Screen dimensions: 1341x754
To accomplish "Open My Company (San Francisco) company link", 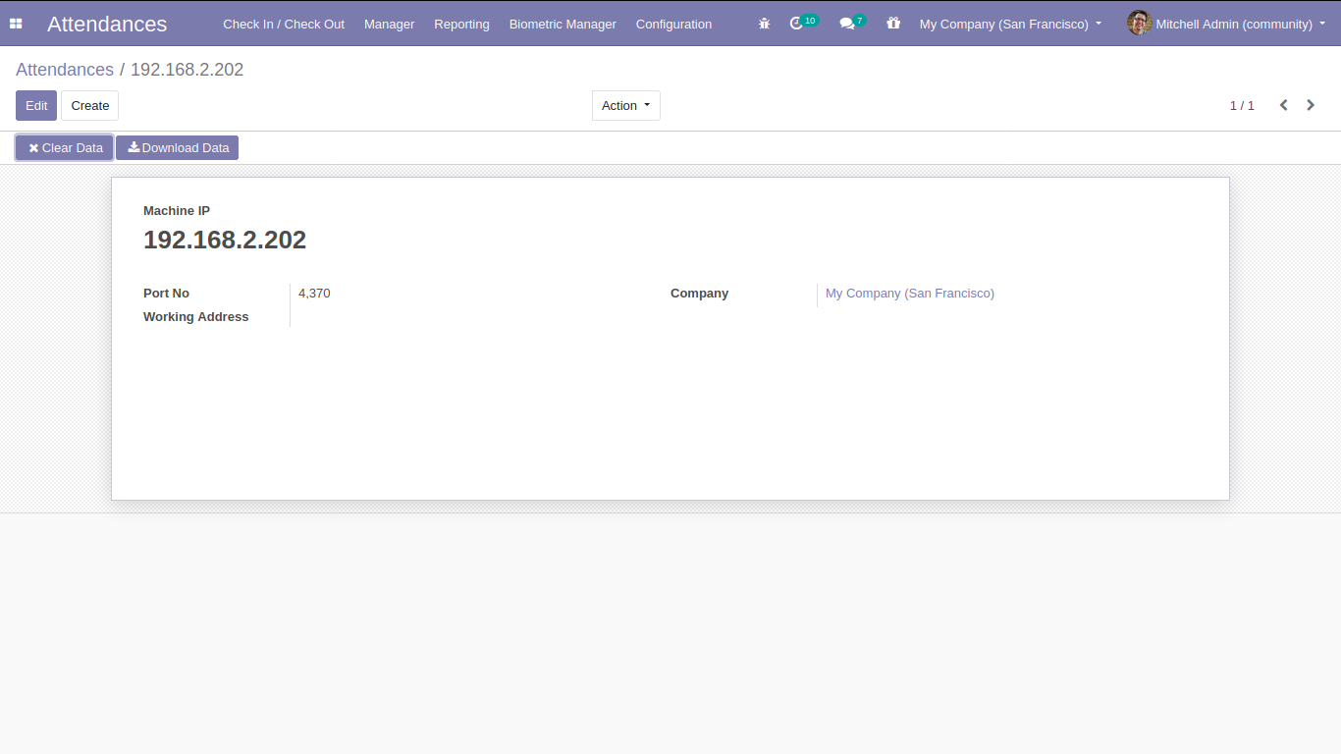I will (910, 294).
